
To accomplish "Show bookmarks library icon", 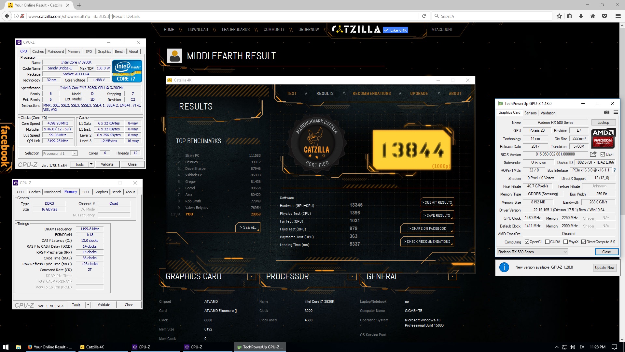I will coord(569,16).
